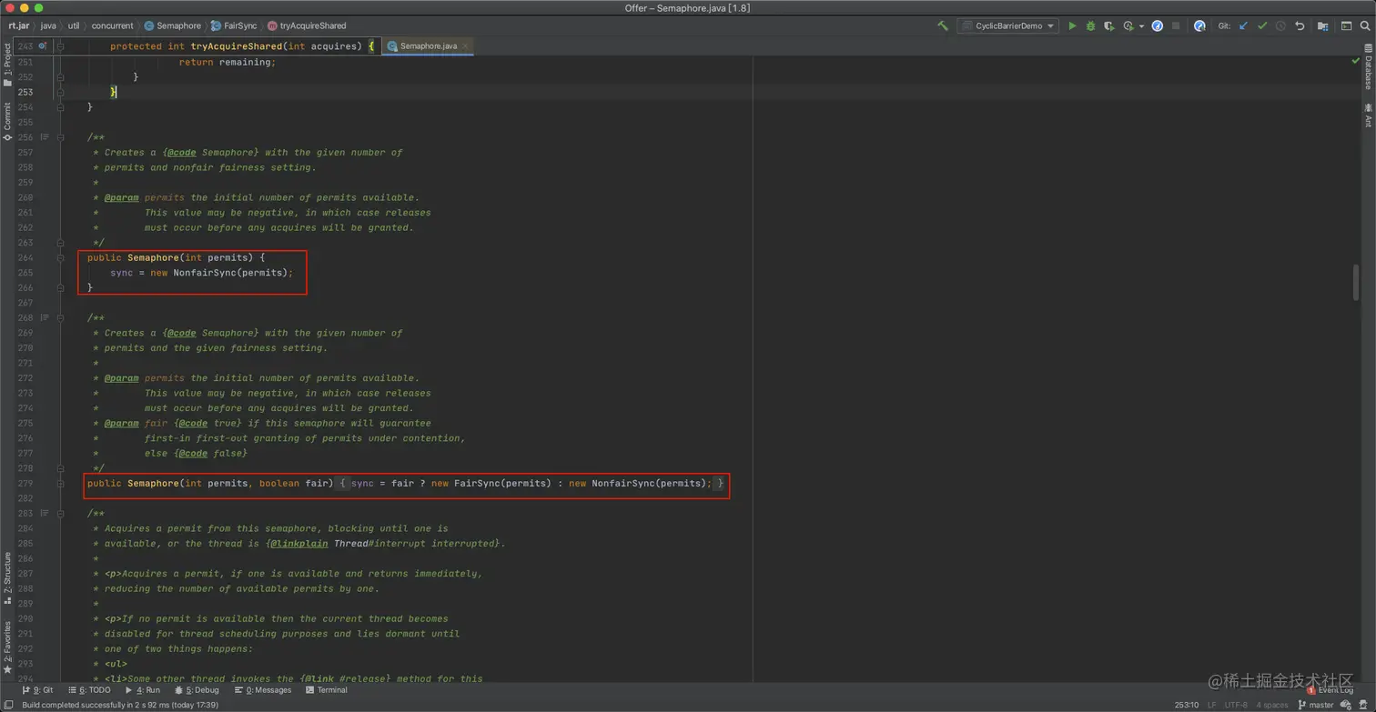Click the editor vertical scrollbar thumb

click(x=1356, y=283)
